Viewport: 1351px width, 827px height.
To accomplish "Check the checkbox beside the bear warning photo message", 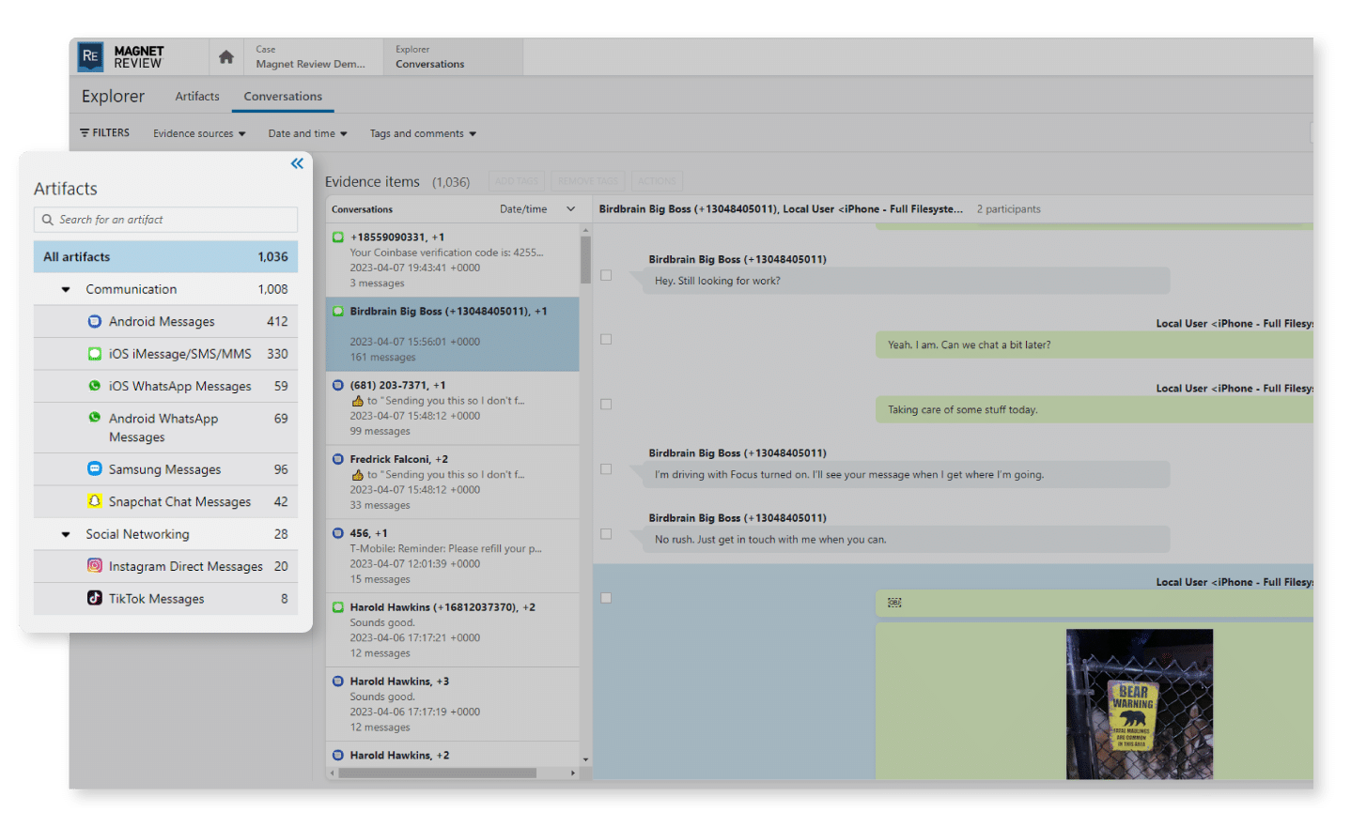I will [607, 597].
